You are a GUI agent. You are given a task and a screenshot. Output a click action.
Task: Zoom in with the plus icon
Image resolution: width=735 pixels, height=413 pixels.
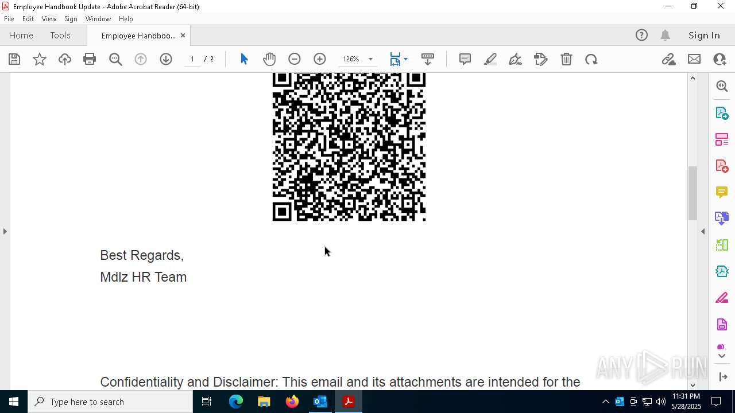tap(320, 59)
